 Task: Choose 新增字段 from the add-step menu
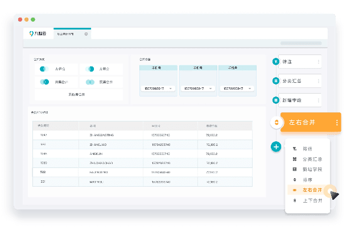(307, 170)
